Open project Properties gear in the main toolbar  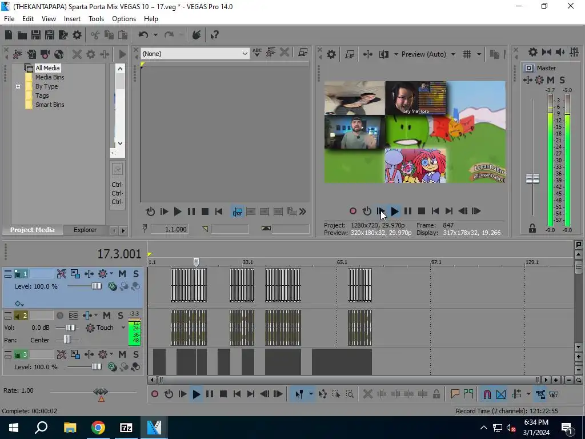[77, 35]
